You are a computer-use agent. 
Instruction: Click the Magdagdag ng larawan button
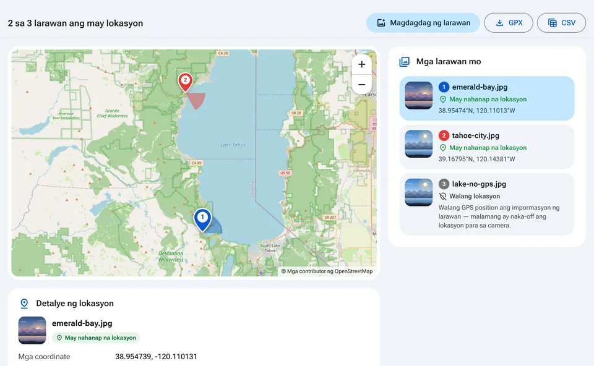point(423,23)
